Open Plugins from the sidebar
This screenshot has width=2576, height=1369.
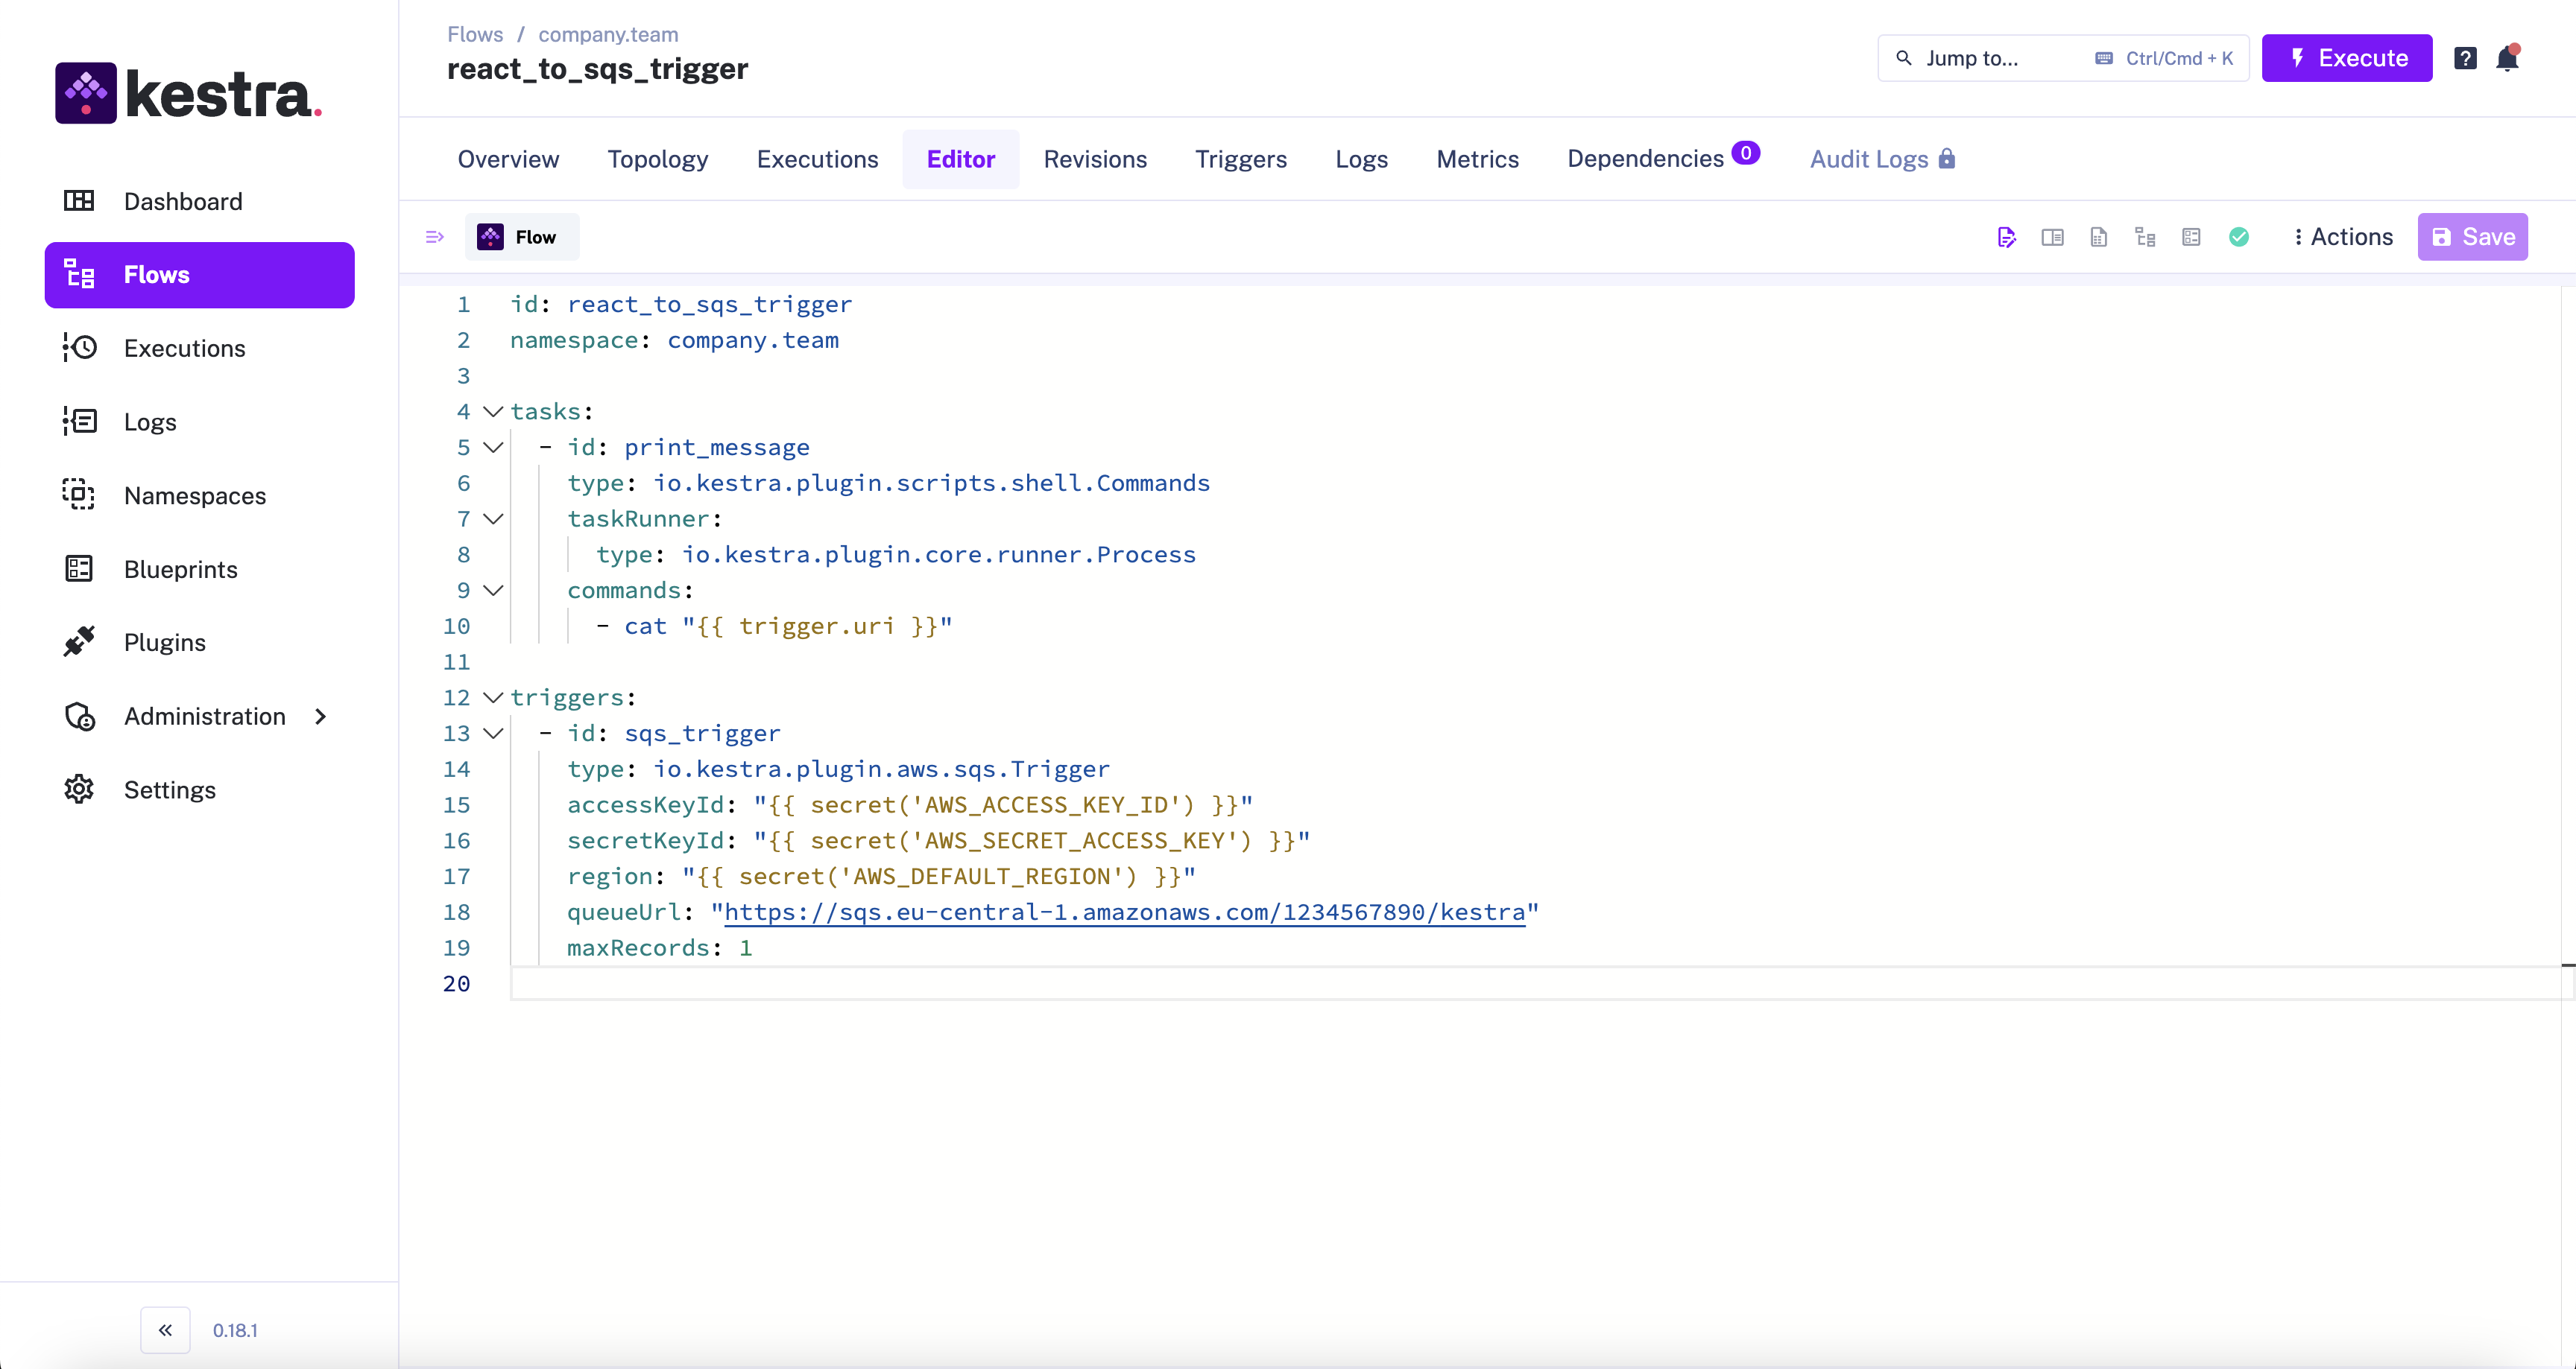(x=164, y=643)
